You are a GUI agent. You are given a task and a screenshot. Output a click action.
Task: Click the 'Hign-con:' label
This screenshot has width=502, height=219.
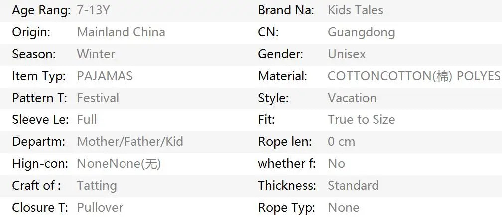tap(39, 164)
